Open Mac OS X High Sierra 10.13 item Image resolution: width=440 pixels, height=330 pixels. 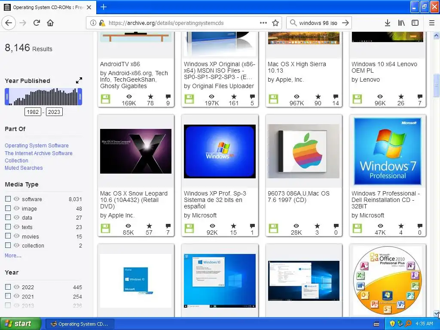[296, 67]
